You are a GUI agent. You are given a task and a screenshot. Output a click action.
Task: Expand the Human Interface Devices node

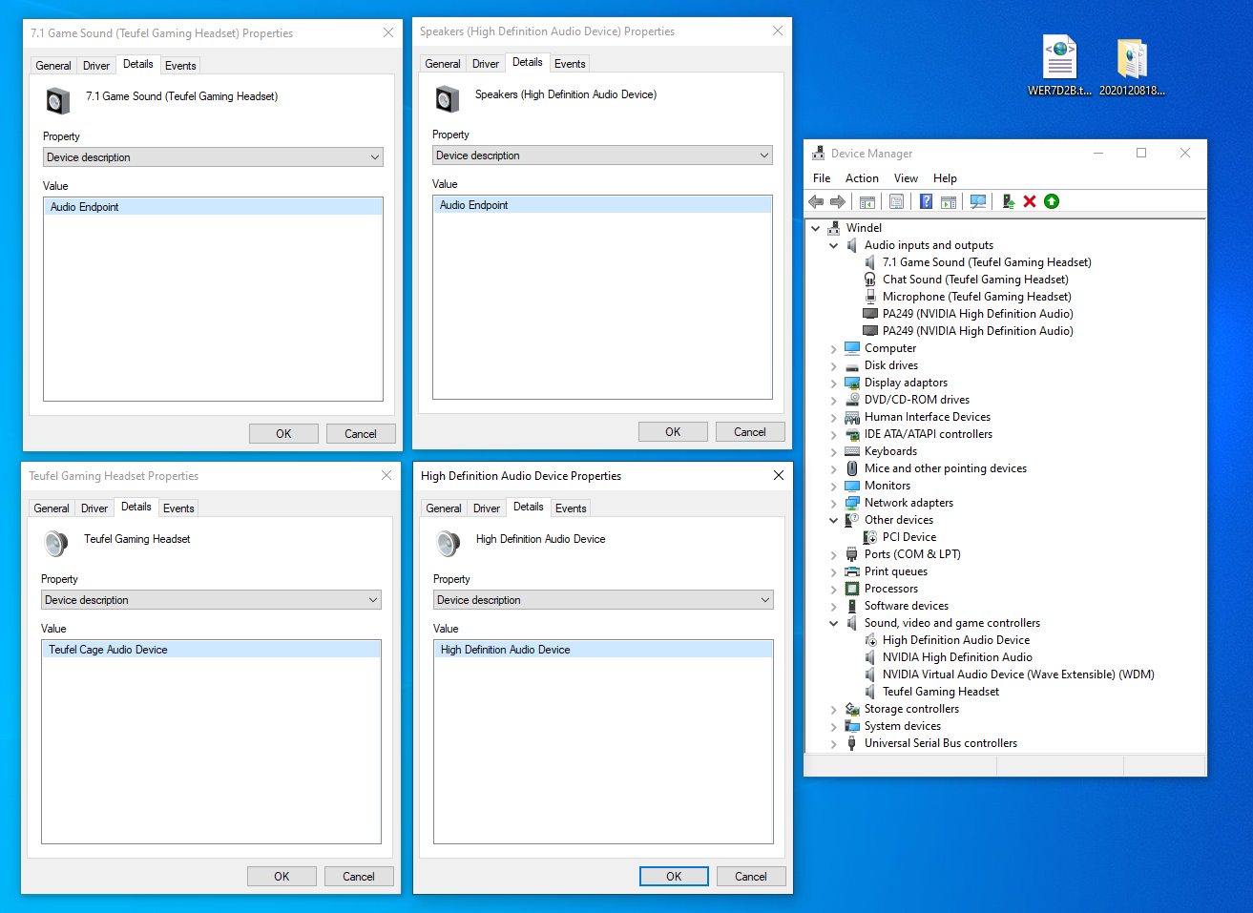point(833,417)
